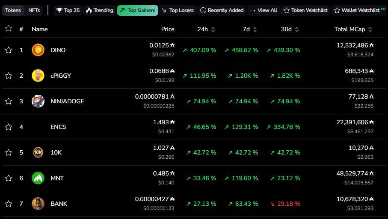
Task: Click DINO price 0.0125 ADA
Action: (162, 45)
